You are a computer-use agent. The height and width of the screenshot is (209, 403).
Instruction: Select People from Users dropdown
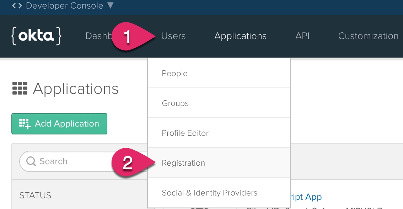coord(219,73)
